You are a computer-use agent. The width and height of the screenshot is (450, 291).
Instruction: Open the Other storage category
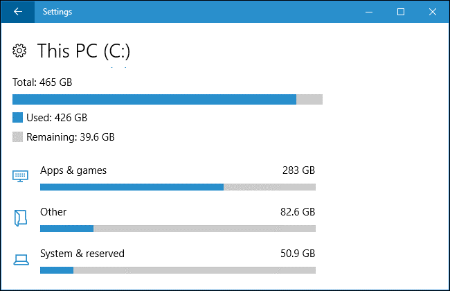(x=53, y=211)
